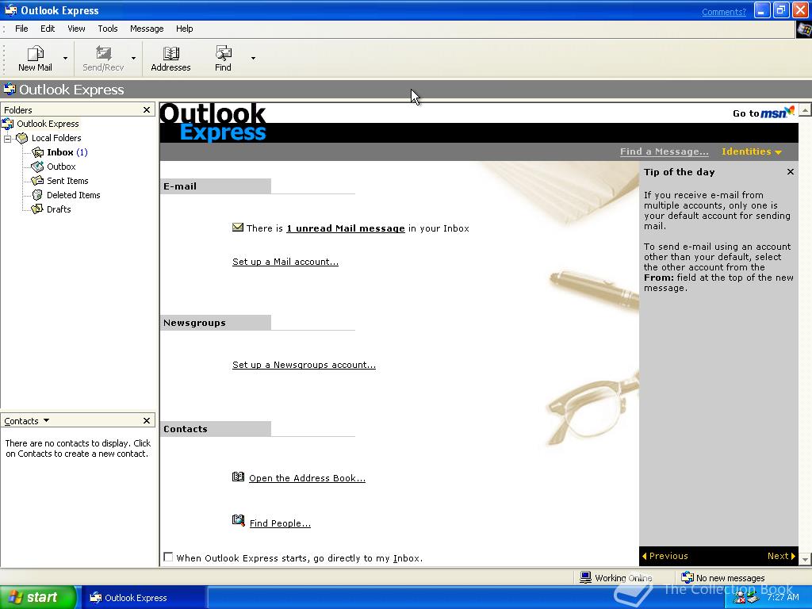Click the scroll up arrow on the main pane
The width and height of the screenshot is (812, 609).
tap(805, 109)
